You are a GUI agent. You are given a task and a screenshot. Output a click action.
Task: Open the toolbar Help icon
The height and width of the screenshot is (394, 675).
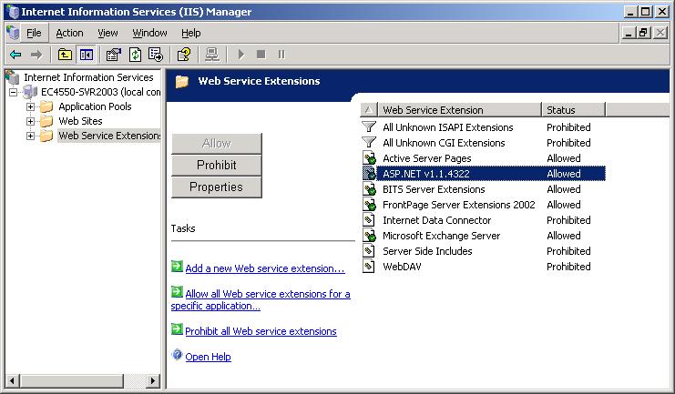pos(184,55)
